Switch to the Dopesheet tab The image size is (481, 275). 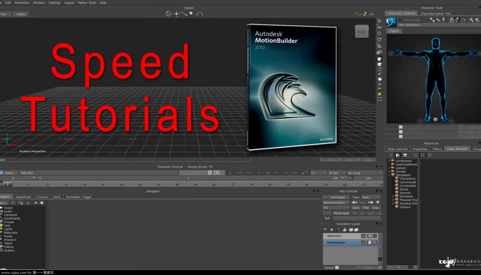(23, 197)
